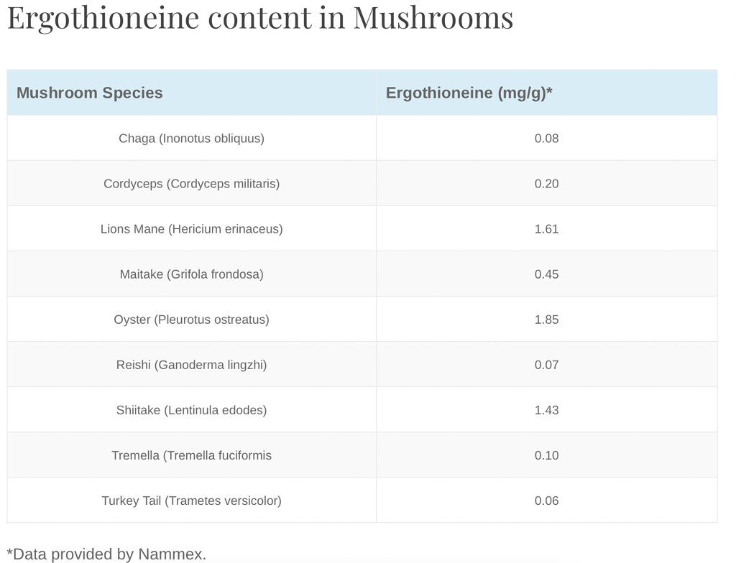
Task: Click the 0.45 value for Maitake
Action: coord(547,274)
